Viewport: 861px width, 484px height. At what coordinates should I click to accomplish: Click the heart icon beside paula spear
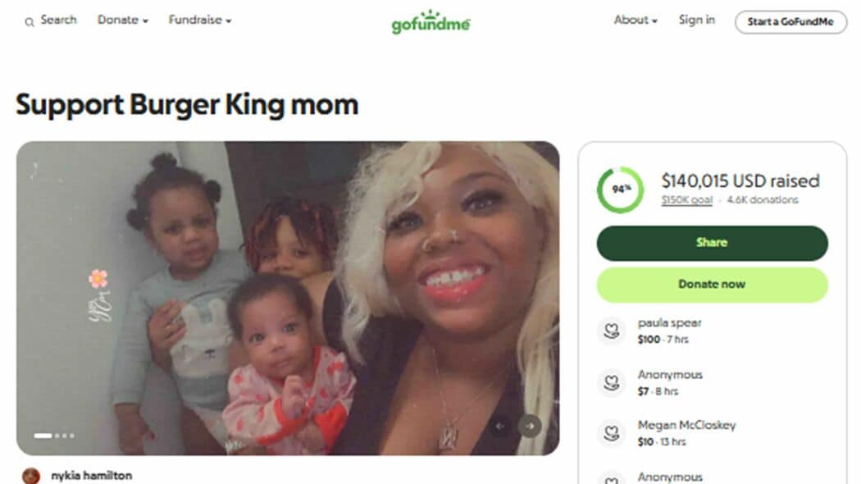[x=611, y=331]
